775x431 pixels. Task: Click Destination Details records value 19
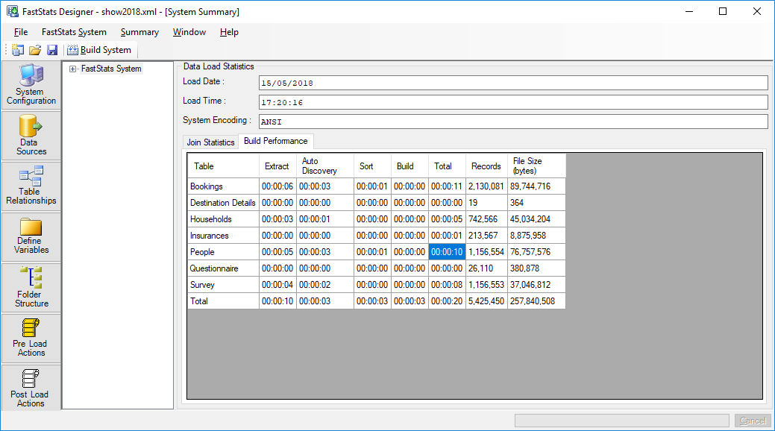click(x=486, y=203)
